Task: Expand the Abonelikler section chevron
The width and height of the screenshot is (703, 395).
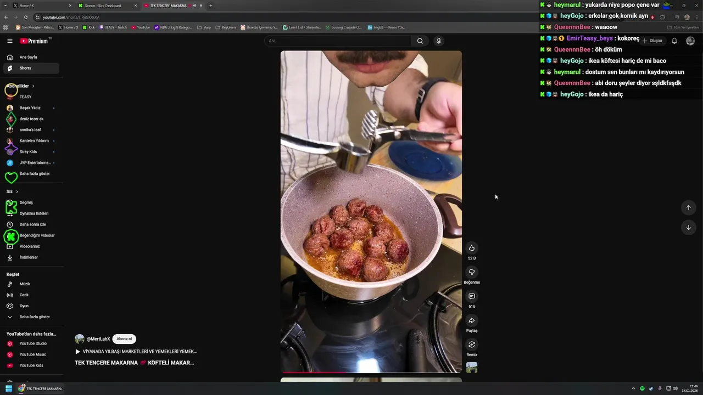Action: tap(33, 86)
